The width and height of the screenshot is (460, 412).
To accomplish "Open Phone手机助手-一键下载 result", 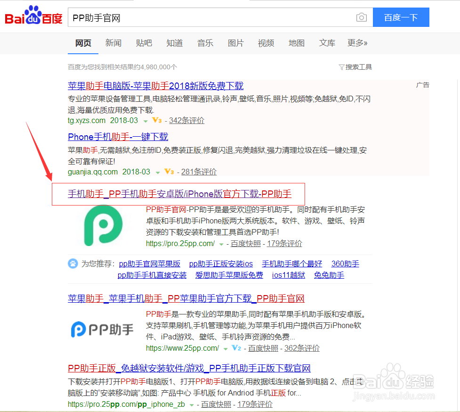I will pos(118,137).
